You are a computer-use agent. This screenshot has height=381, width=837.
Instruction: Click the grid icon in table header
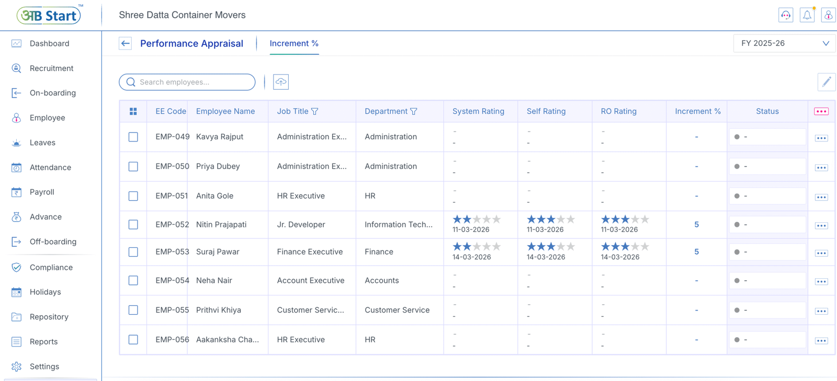coord(133,111)
